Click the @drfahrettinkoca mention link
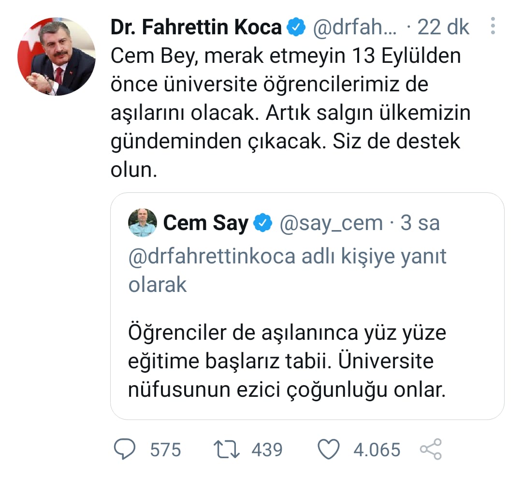The image size is (522, 478). 212,256
